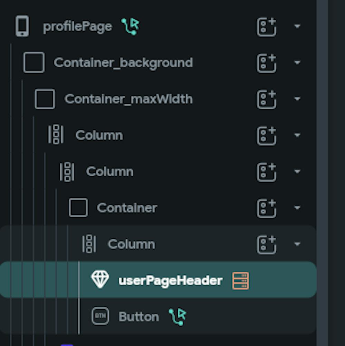Click the widget tree vertical scrollbar

322,172
